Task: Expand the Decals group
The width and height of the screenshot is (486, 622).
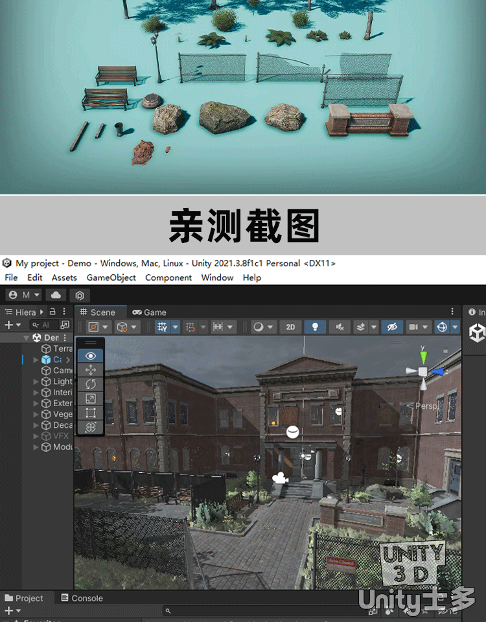Action: tap(36, 425)
